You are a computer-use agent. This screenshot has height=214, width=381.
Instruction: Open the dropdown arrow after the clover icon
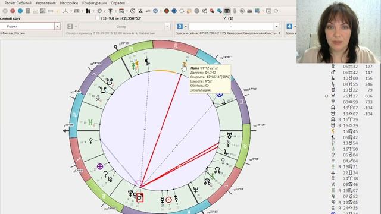(x=93, y=11)
